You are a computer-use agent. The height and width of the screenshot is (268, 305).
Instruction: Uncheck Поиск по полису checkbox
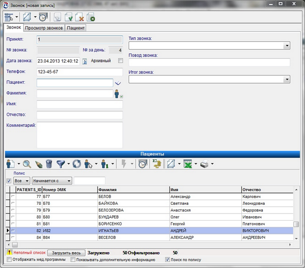tap(167, 259)
